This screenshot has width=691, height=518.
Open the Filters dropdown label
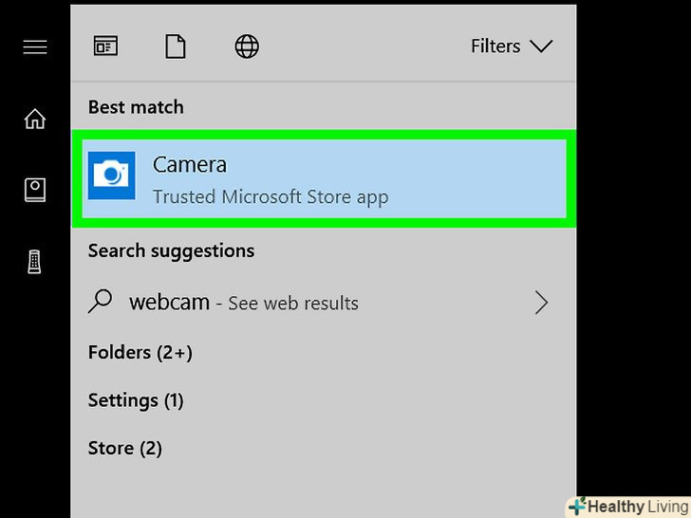point(495,46)
